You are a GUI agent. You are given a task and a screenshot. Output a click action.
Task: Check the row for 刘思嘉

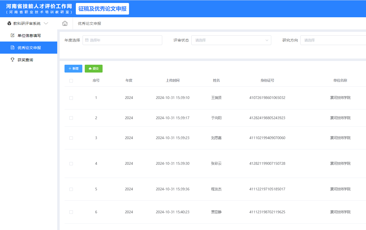point(71,138)
